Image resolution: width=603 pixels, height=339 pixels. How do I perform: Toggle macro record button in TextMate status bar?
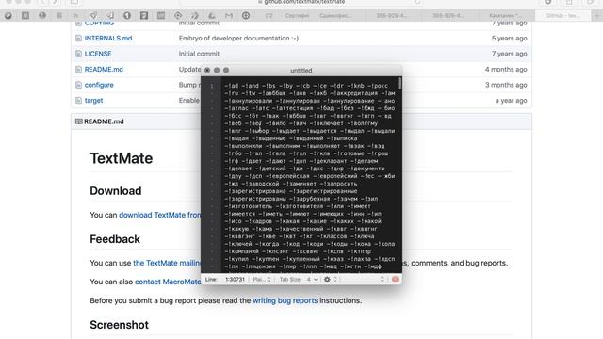395,280
